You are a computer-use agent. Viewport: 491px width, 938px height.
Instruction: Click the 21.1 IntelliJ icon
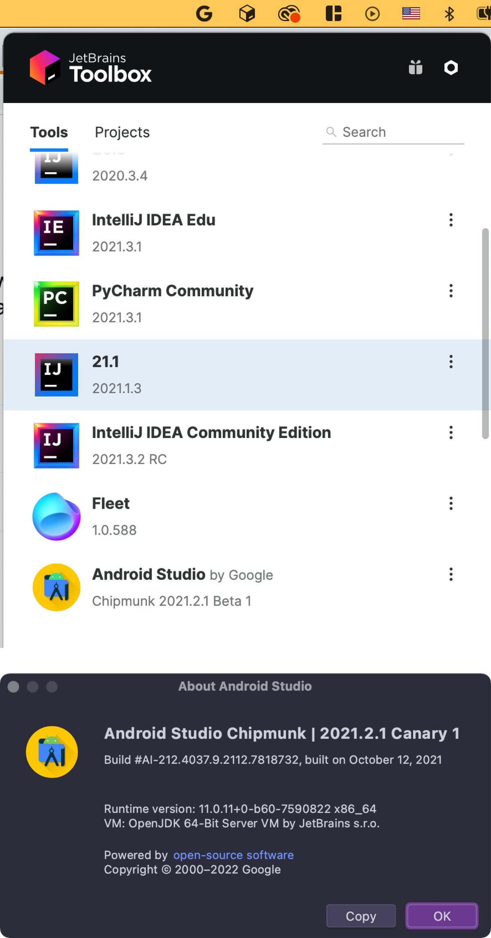tap(56, 375)
